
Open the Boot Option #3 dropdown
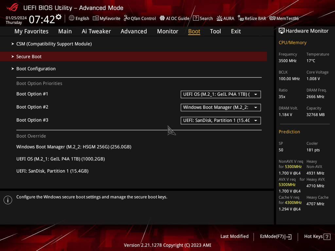(x=220, y=121)
